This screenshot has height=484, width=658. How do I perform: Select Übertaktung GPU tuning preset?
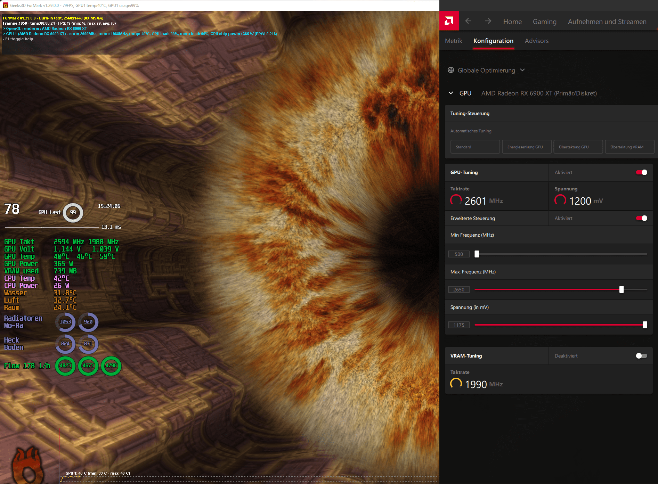point(578,147)
